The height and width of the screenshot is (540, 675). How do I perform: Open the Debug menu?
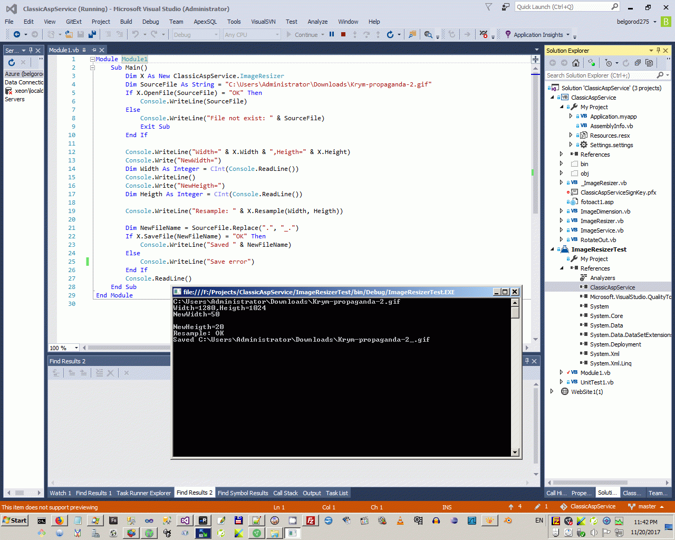(x=150, y=22)
